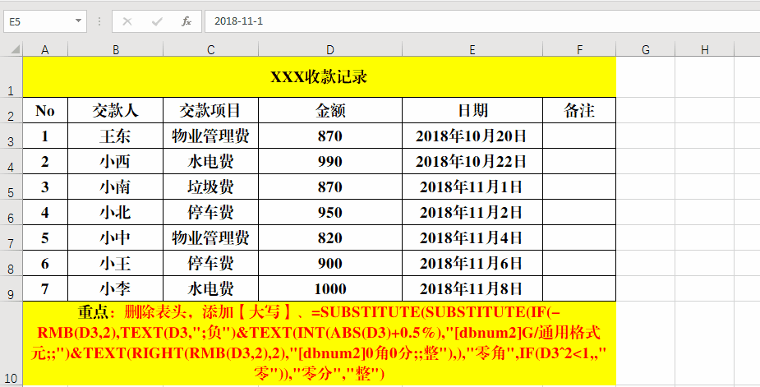Click the date cell 2018年11月6日
760x387 pixels.
[x=472, y=263]
